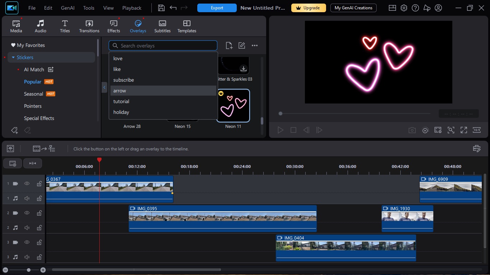490x275 pixels.
Task: Choose the 'subscribe' search suggestion
Action: tap(163, 80)
